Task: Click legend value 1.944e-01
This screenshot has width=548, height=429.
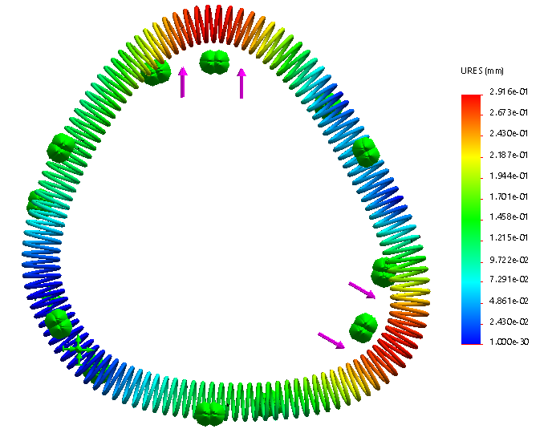Action: pos(509,176)
